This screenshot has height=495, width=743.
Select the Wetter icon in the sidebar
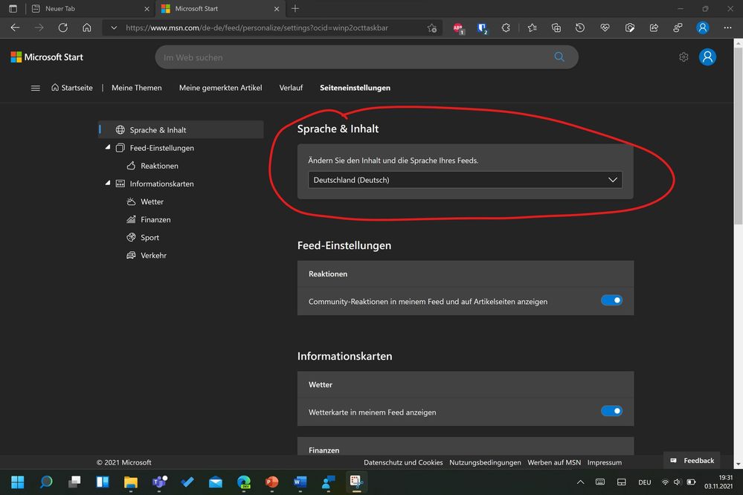[131, 201]
